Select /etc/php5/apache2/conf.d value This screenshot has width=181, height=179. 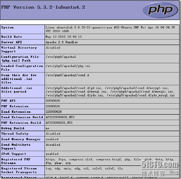(67, 75)
